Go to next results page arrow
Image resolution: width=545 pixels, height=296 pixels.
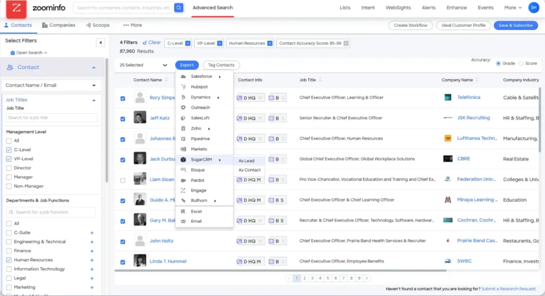[367, 278]
